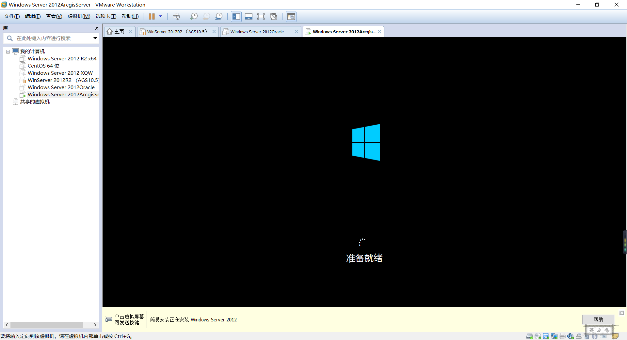This screenshot has width=627, height=340.
Task: Take a snapshot of the virtual machine
Action: click(194, 16)
